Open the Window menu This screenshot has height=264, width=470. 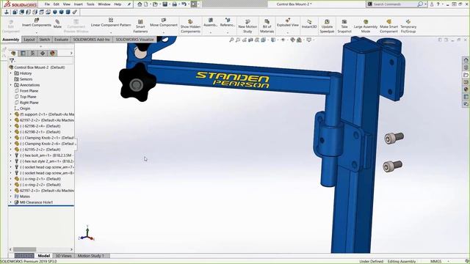(104, 4)
